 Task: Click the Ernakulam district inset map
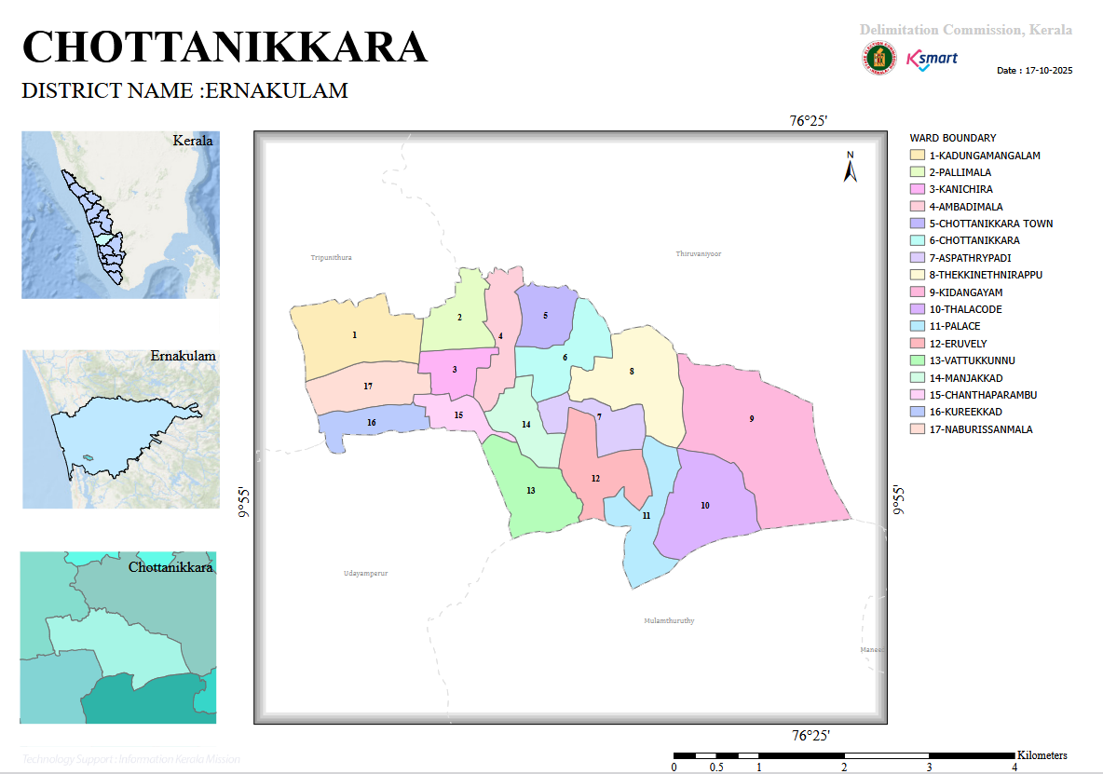121,429
